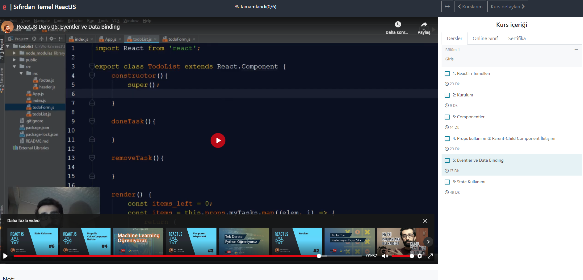Viewport: 583px width, 280px height.
Task: Open Kurs detayları
Action: pyautogui.click(x=508, y=6)
